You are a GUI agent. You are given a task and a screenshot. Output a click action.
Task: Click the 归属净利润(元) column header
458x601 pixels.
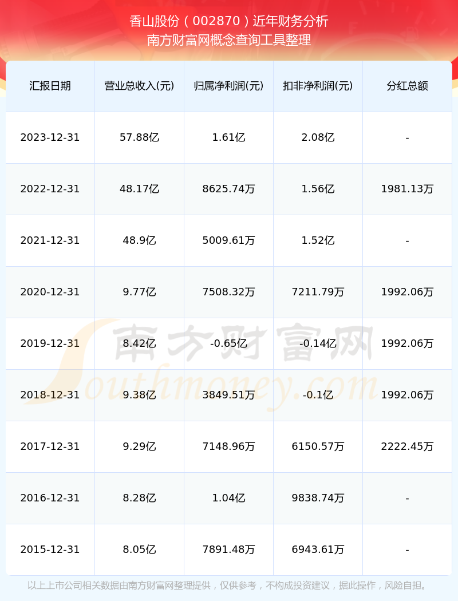[x=228, y=86]
